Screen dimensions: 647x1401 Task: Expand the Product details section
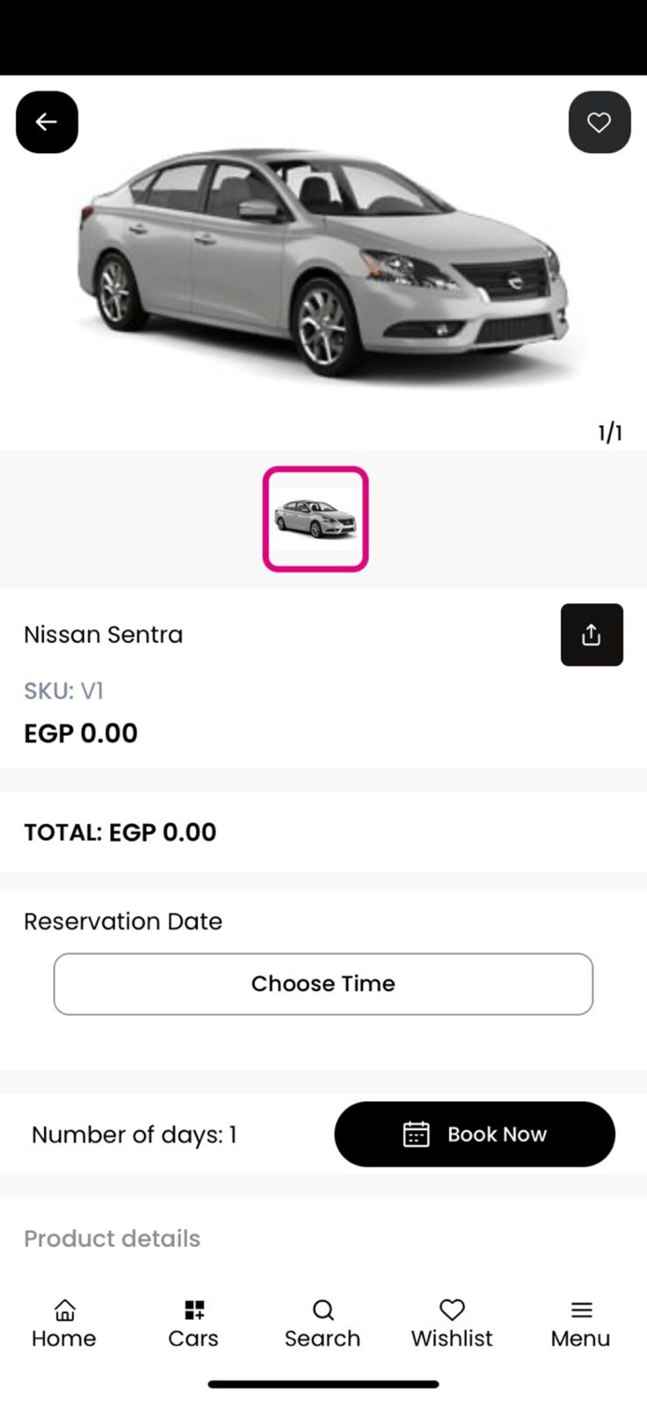[111, 1238]
